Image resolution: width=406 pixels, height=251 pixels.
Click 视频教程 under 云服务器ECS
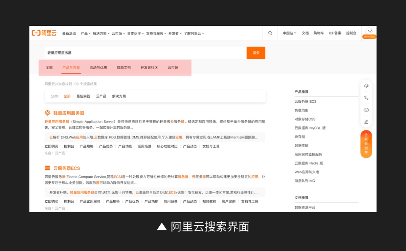(209, 201)
